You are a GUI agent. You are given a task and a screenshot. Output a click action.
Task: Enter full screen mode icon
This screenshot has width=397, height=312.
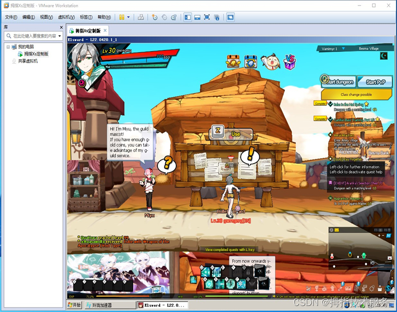[207, 17]
